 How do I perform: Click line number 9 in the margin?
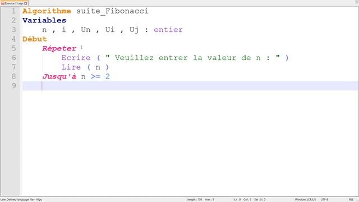(13, 86)
